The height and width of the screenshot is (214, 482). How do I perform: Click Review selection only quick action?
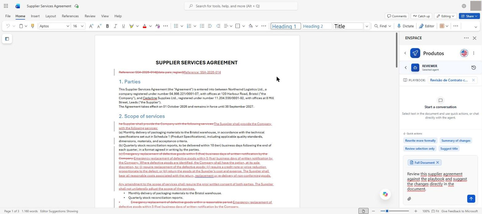420,148
